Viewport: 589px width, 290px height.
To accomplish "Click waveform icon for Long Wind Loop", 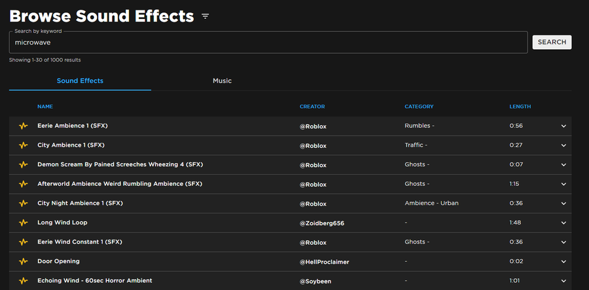I will pos(24,223).
